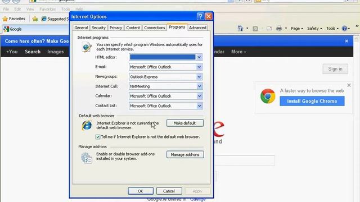Open the Safety menu in command bar

(314, 29)
